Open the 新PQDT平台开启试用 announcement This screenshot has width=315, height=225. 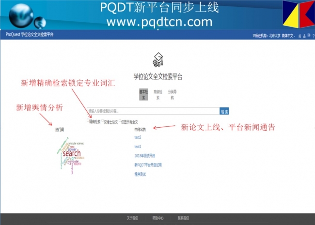click(148, 165)
